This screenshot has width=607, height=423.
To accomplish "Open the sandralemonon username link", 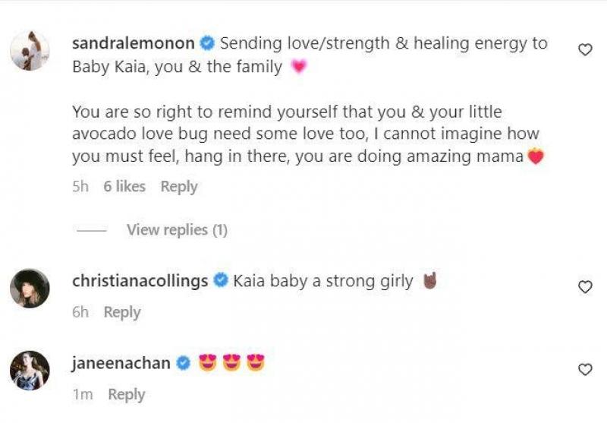I will pyautogui.click(x=134, y=43).
